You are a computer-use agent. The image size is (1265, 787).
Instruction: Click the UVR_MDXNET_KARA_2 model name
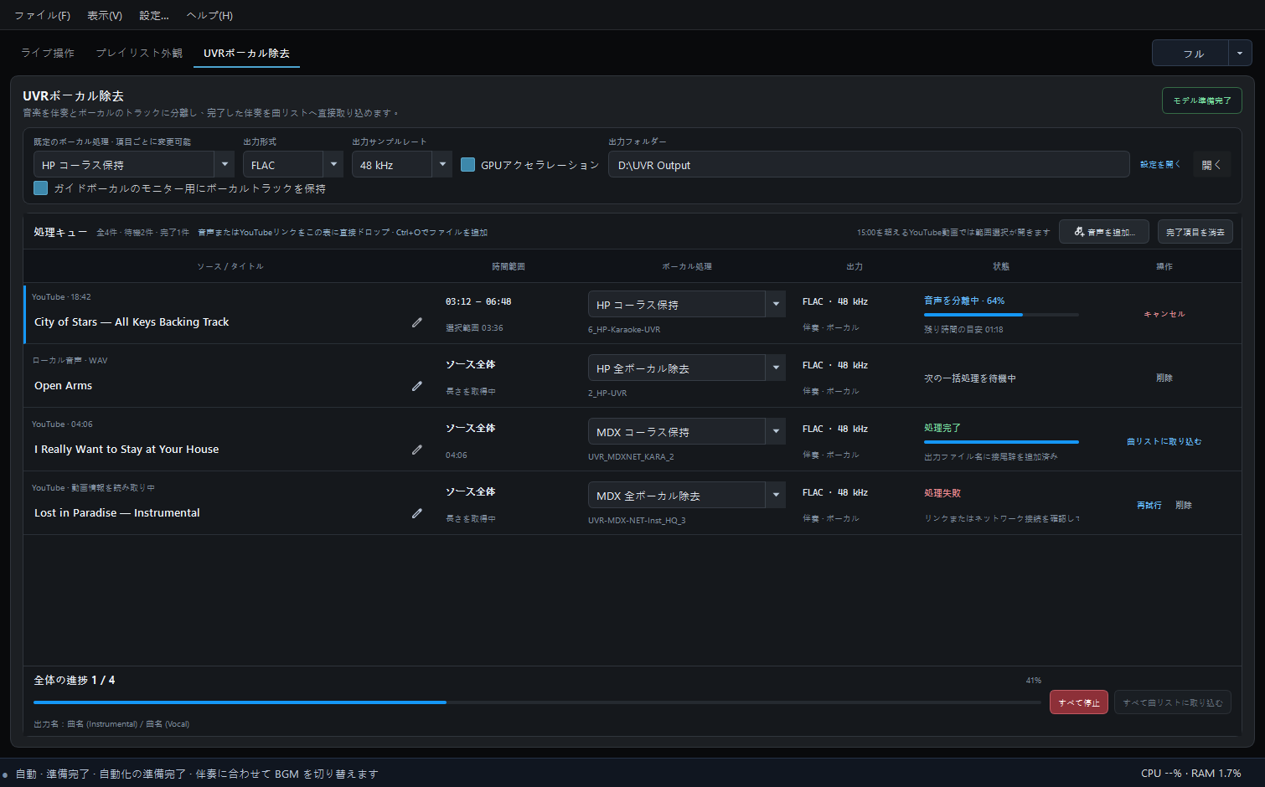click(631, 457)
